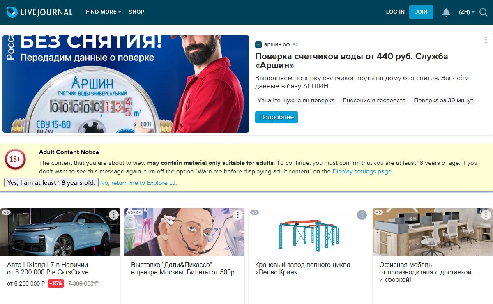
Task: Click the "от 6 200 000 ₽" price
Action: coord(26,283)
